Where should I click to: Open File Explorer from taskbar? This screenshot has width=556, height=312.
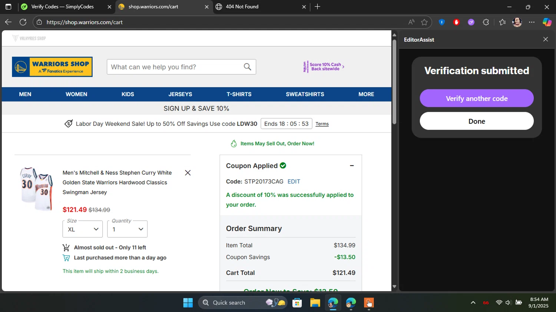[x=315, y=303]
